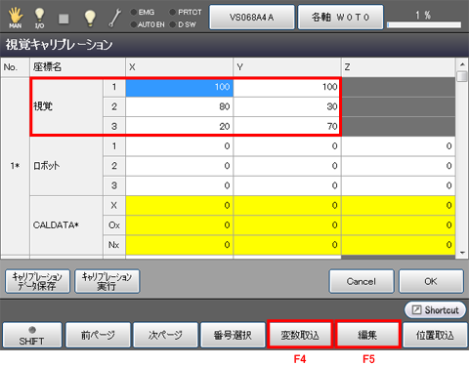Viewport: 469px width, 365px height.
Task: Click the OK button
Action: pos(431,281)
